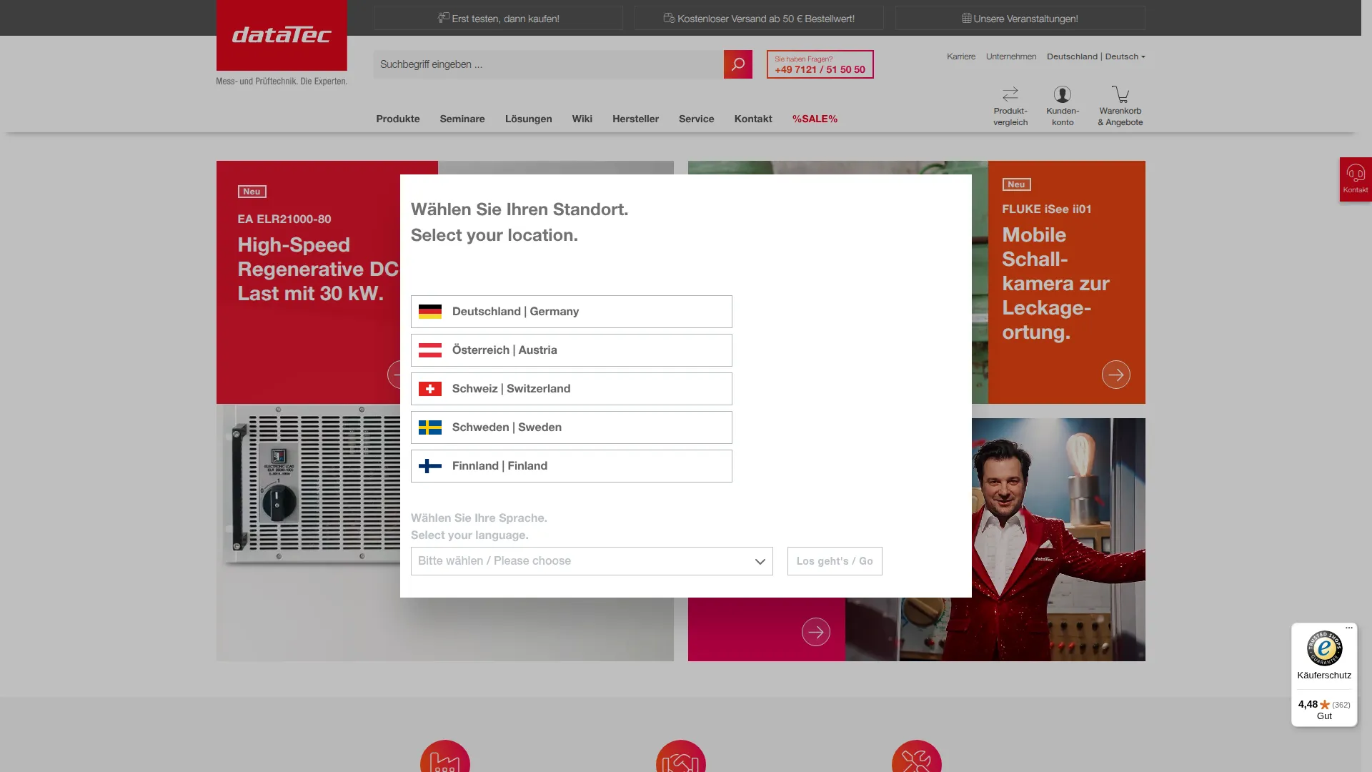Screen dimensions: 1372x772
Task: Click the dataTec logo
Action: 282,35
